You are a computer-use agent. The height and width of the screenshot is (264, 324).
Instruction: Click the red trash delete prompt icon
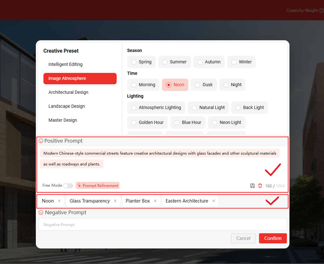click(260, 186)
